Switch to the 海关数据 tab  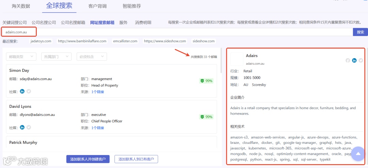pos(21,6)
